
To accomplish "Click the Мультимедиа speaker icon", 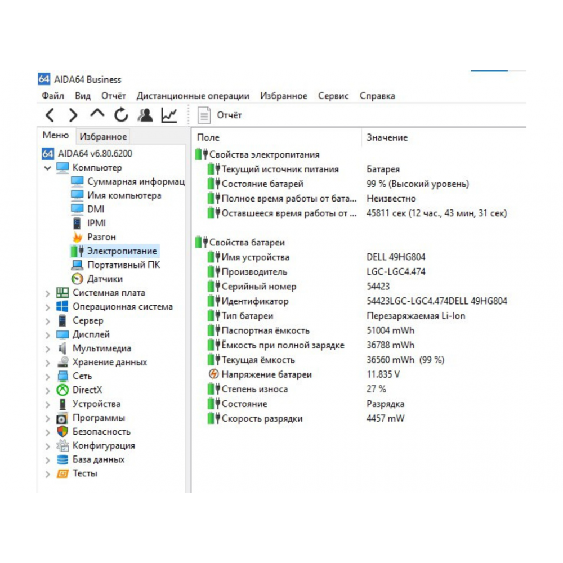I will [x=62, y=348].
